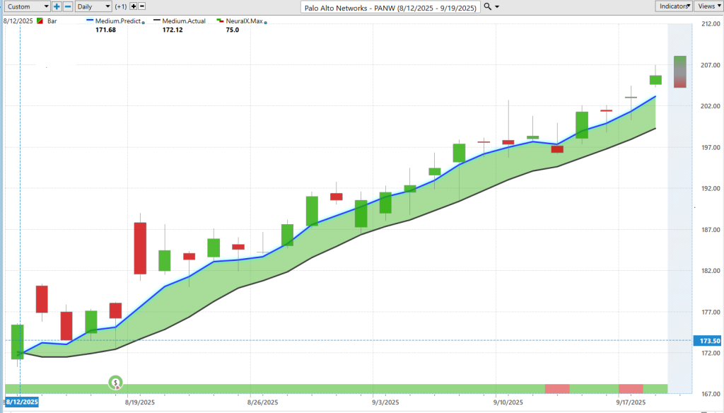Viewport: 724px width, 413px height.
Task: Toggle the Medium.Predict indicator legend
Action: [x=120, y=21]
